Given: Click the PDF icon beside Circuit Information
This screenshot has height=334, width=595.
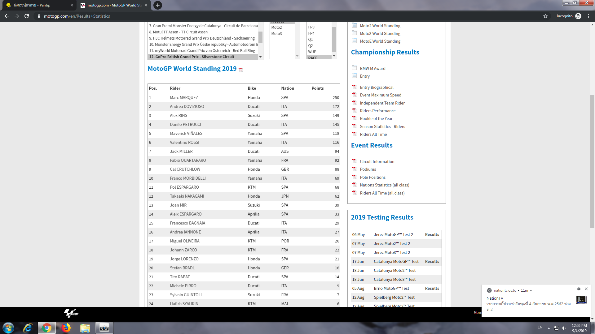Looking at the screenshot, I should click(355, 161).
